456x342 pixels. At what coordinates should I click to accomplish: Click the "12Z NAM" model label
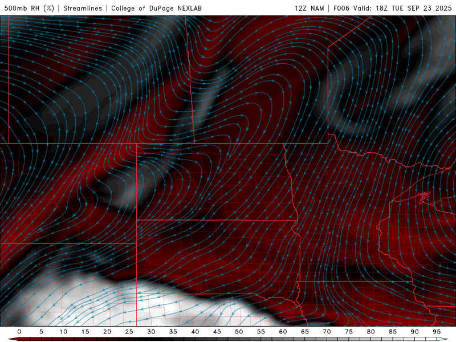[310, 8]
